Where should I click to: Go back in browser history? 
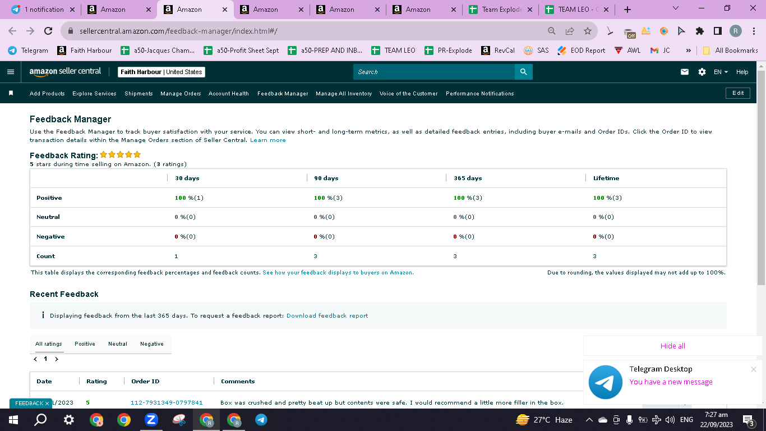coord(12,31)
